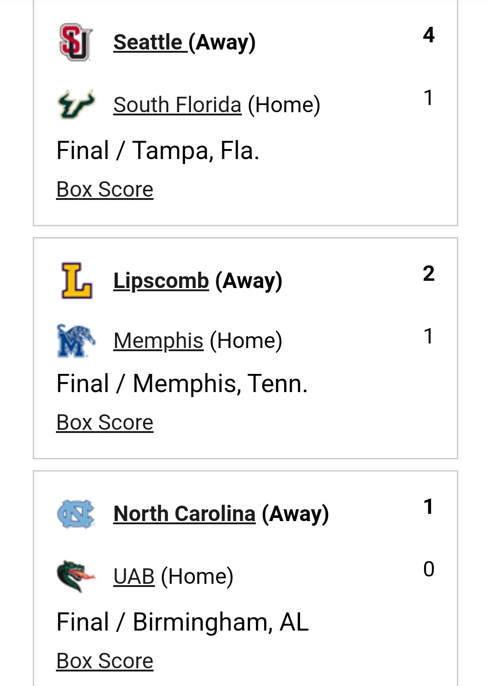
Task: Open the Memphis team link
Action: click(158, 341)
